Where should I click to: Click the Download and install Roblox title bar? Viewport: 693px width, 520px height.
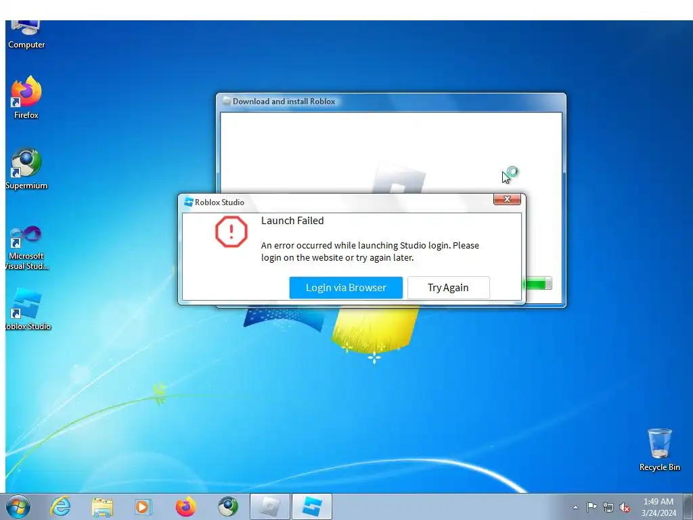(390, 102)
